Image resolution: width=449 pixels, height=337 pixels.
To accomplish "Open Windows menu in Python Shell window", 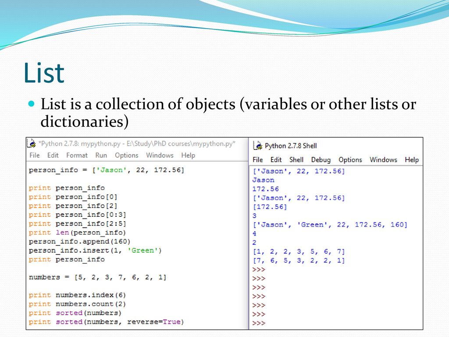I will (x=383, y=160).
